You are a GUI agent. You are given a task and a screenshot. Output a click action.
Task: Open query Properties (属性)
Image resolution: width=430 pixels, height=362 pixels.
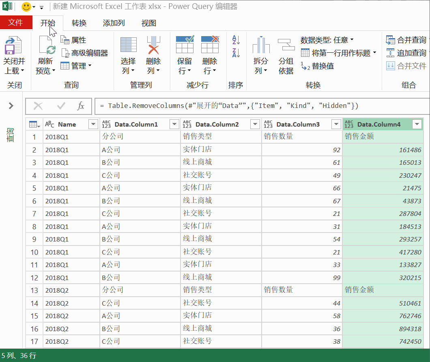click(73, 40)
